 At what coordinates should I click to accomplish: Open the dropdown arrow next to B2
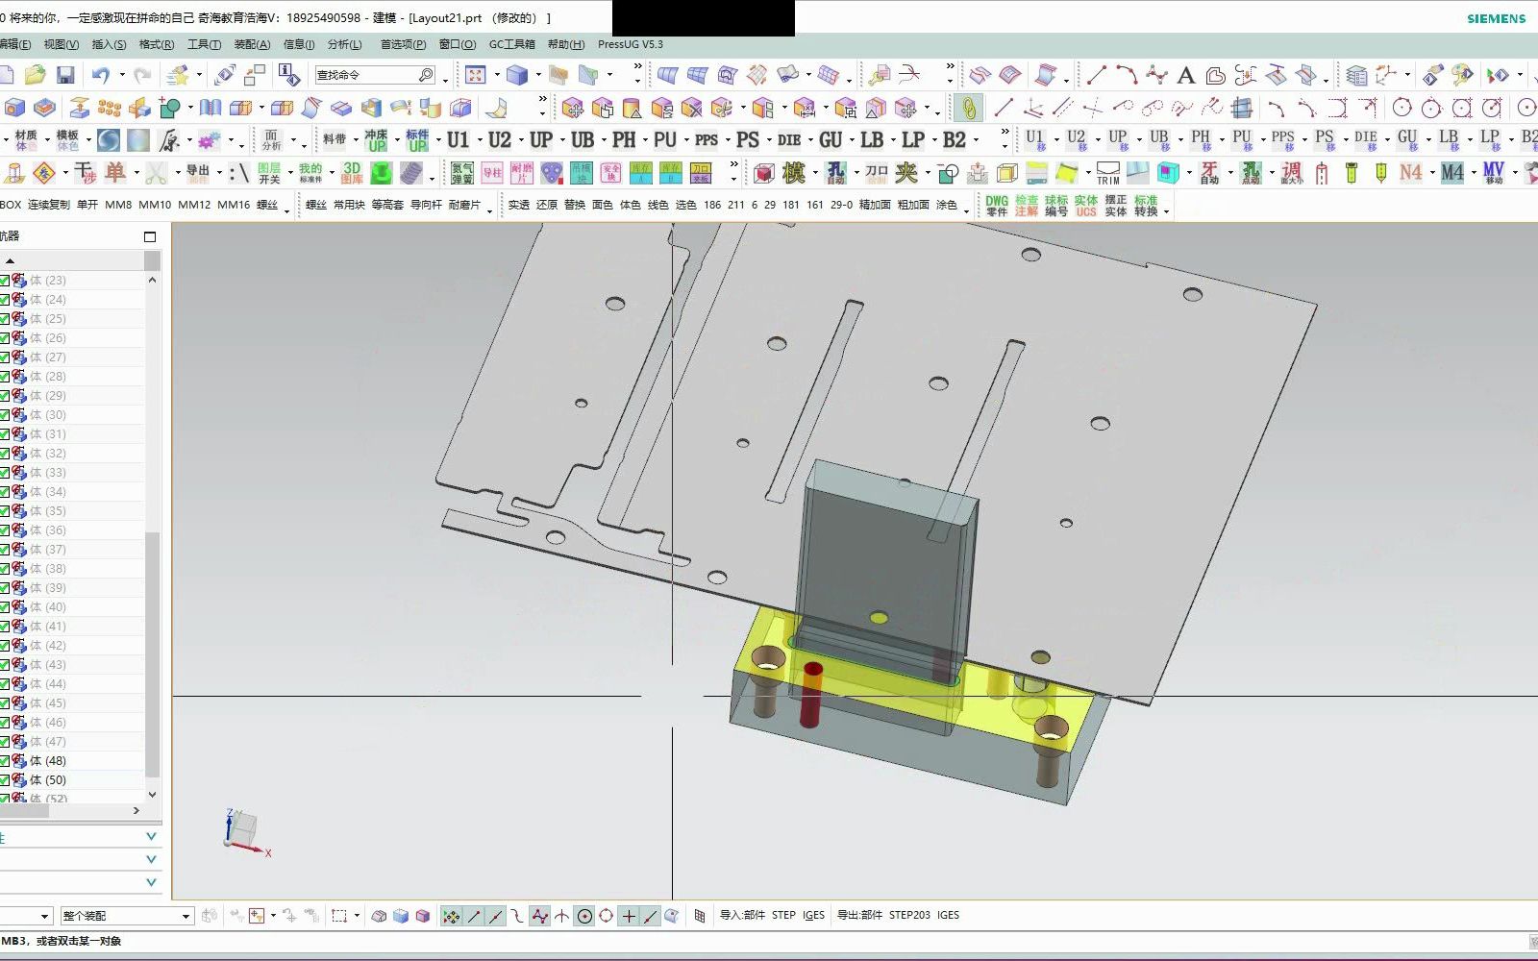point(976,140)
